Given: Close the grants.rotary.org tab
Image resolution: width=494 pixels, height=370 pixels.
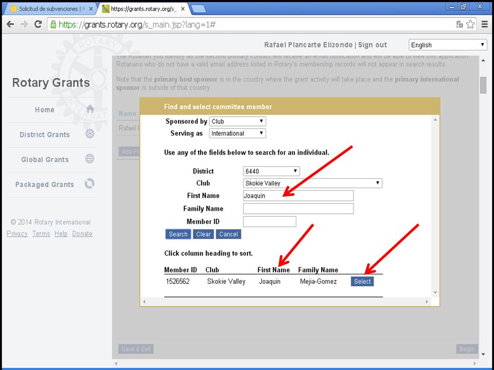Looking at the screenshot, I should [182, 9].
